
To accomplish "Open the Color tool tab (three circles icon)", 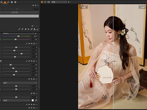I will coord(1,2).
